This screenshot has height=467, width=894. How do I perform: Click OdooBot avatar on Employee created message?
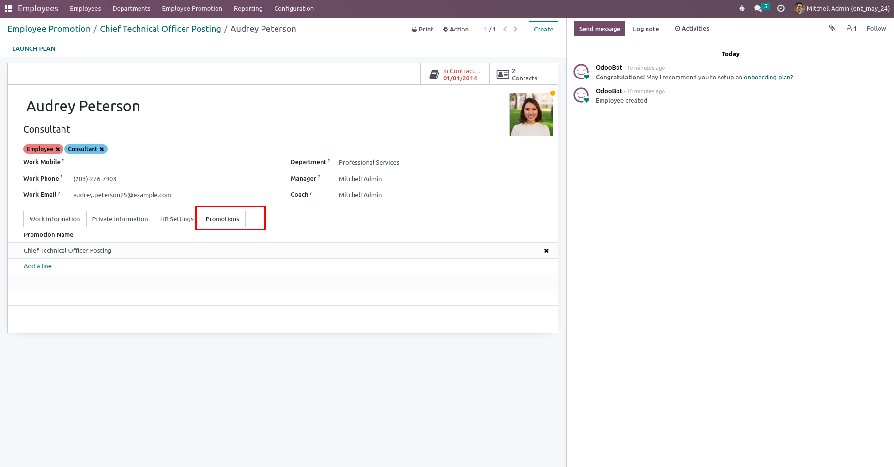tap(581, 95)
